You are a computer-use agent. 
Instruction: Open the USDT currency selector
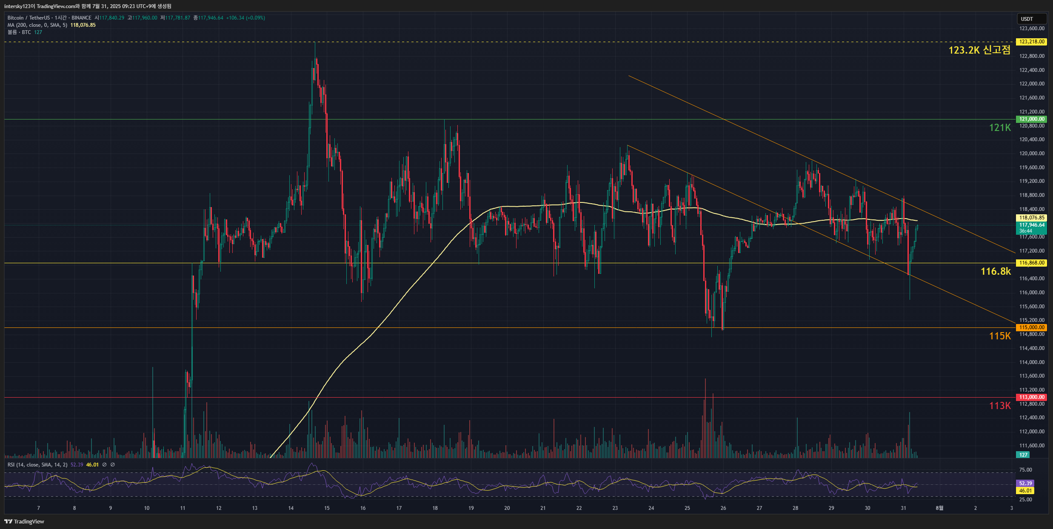(1031, 19)
